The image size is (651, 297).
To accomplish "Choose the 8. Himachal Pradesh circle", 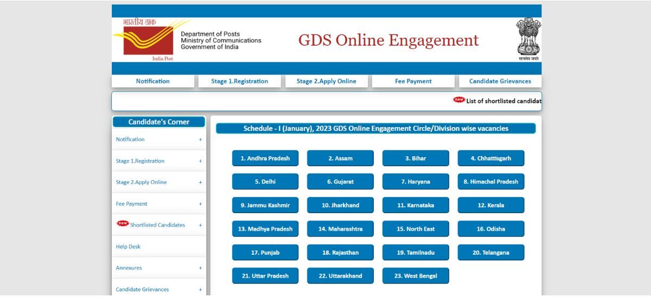I will 491,182.
